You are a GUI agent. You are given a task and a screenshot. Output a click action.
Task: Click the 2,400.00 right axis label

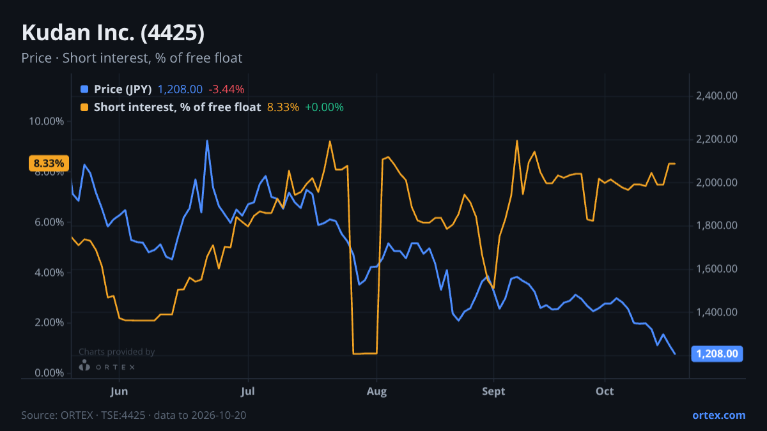pyautogui.click(x=717, y=96)
